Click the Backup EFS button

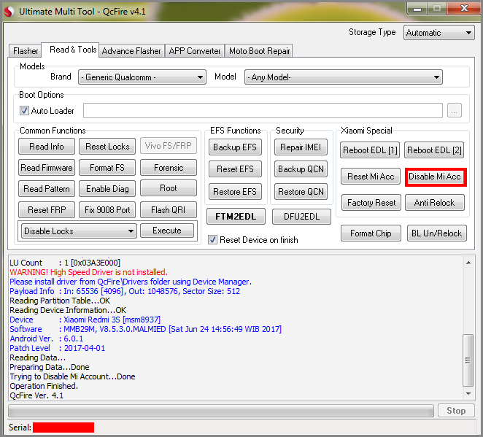pyautogui.click(x=235, y=147)
